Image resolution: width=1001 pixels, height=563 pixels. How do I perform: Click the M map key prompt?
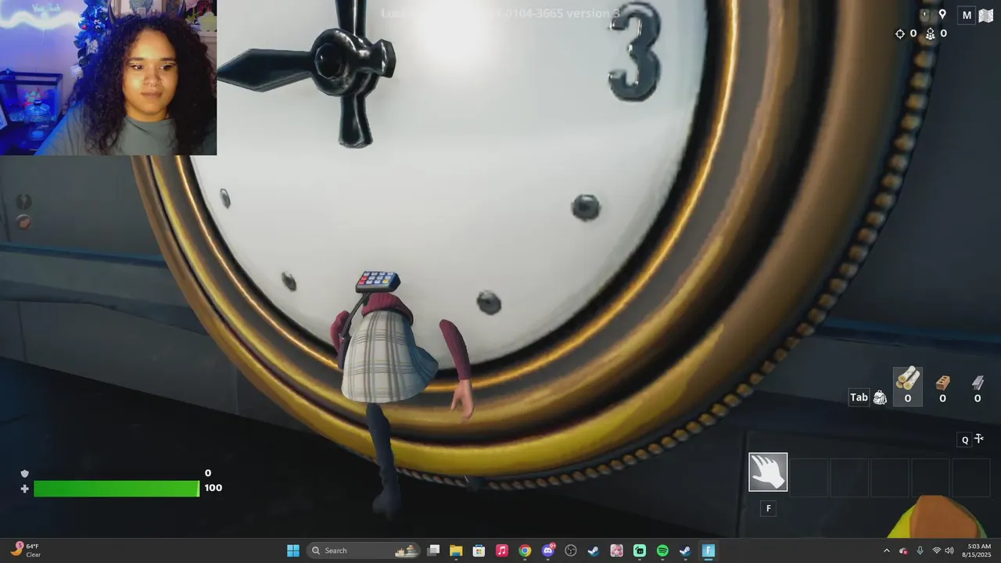(x=967, y=15)
